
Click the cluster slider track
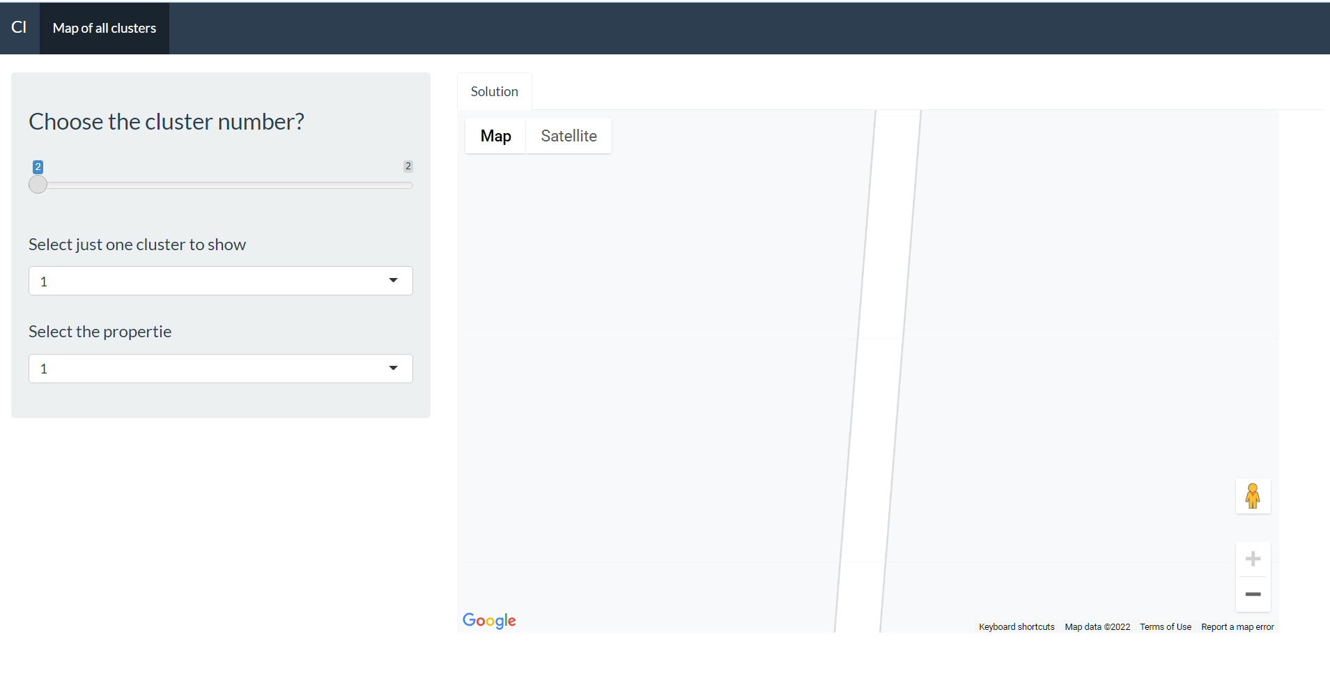[221, 185]
